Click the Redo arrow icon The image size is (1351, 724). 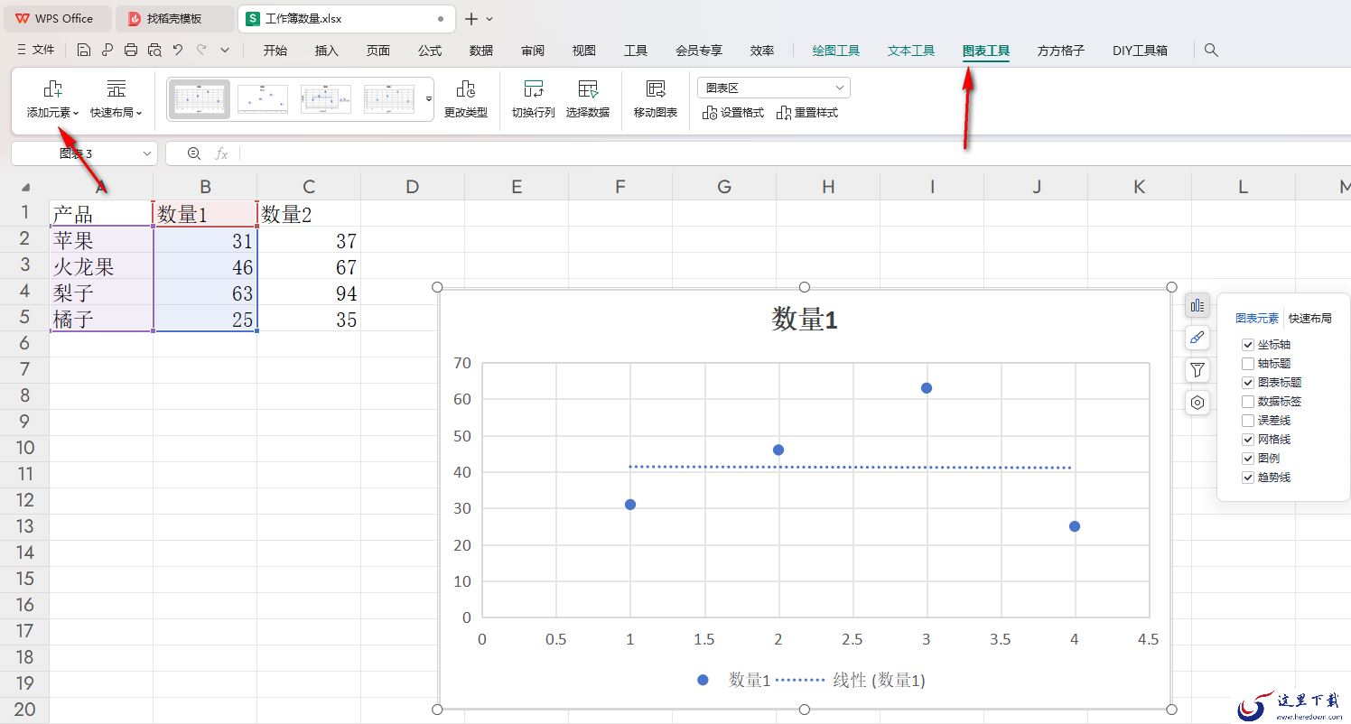click(201, 51)
